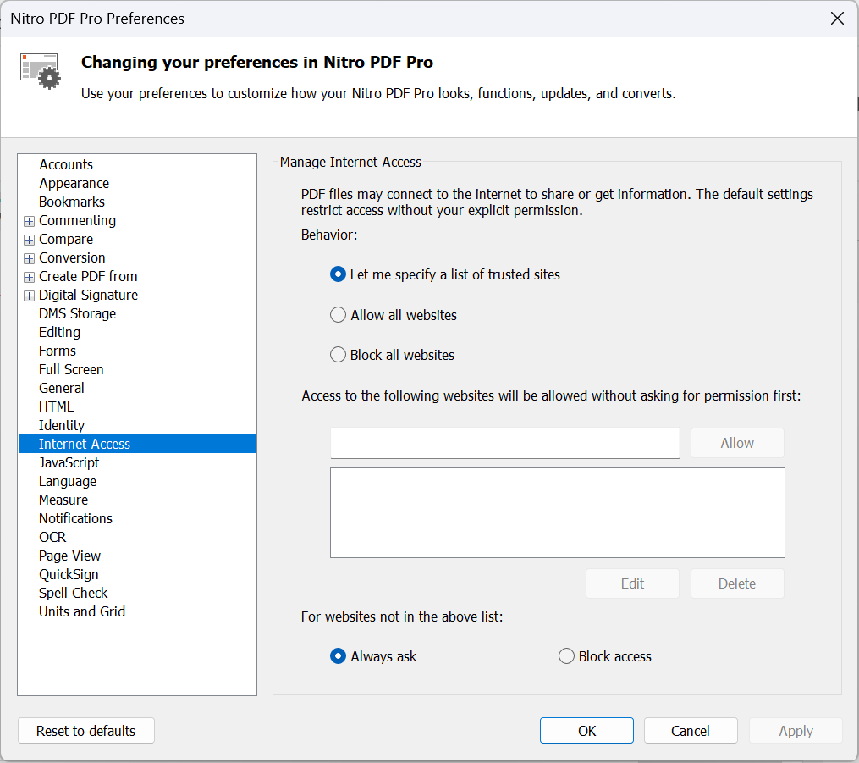Select DMS Storage category

pos(77,313)
